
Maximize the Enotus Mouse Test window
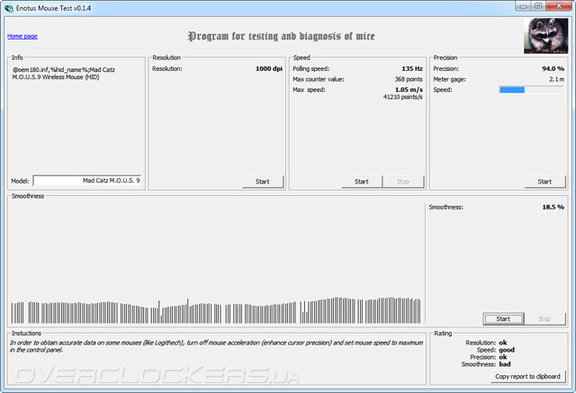click(x=538, y=6)
